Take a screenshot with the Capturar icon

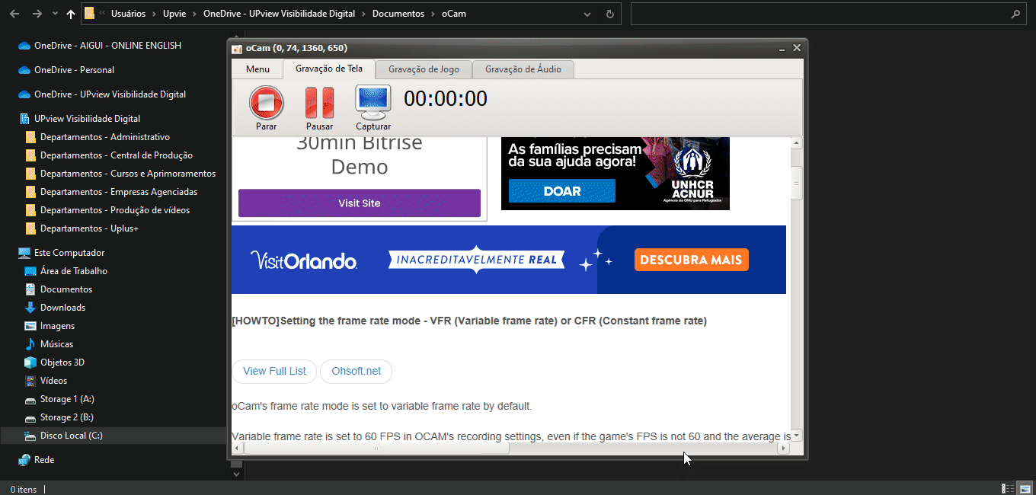(x=373, y=103)
